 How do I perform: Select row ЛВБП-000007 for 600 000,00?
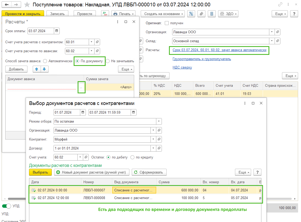(x=145, y=190)
